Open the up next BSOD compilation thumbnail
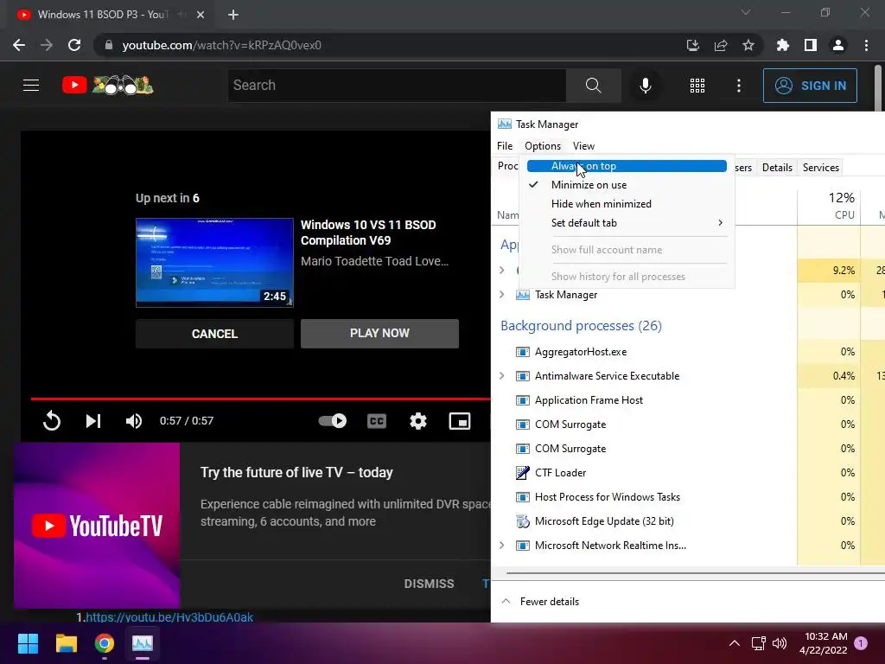Screen dimensions: 885x664 tap(214, 263)
